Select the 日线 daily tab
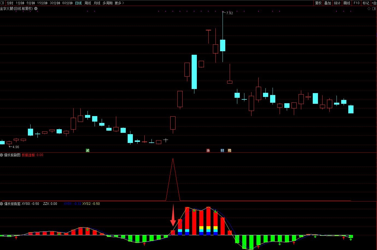This screenshot has height=250, width=377. click(78, 3)
